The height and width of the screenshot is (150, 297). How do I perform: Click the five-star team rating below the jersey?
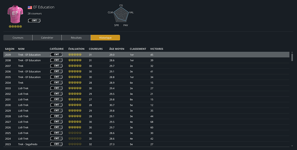(x=15, y=26)
